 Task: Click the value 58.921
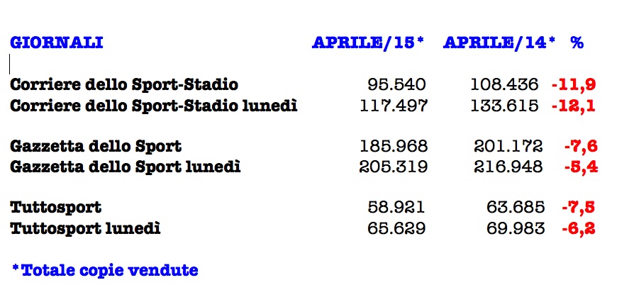(397, 208)
